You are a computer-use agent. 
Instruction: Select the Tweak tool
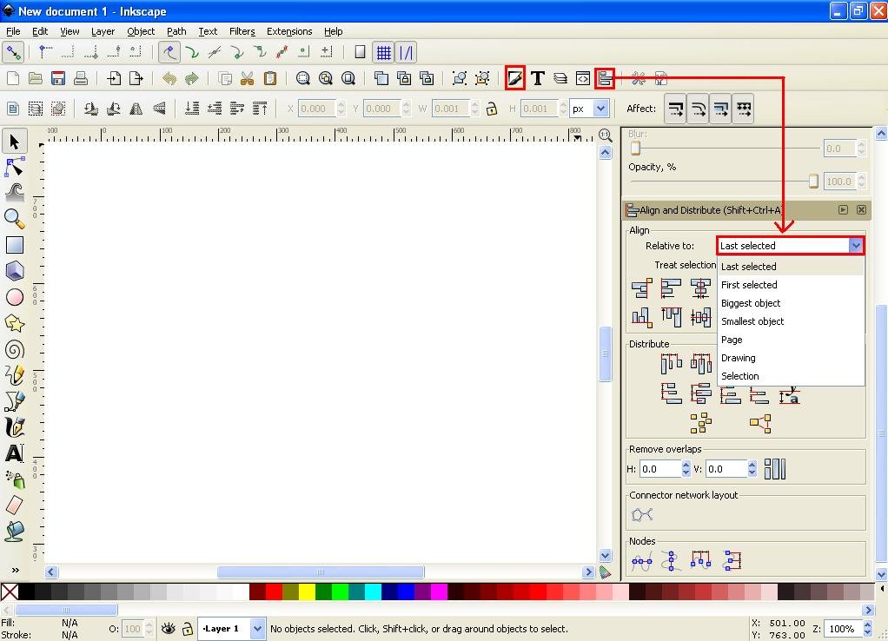[14, 193]
